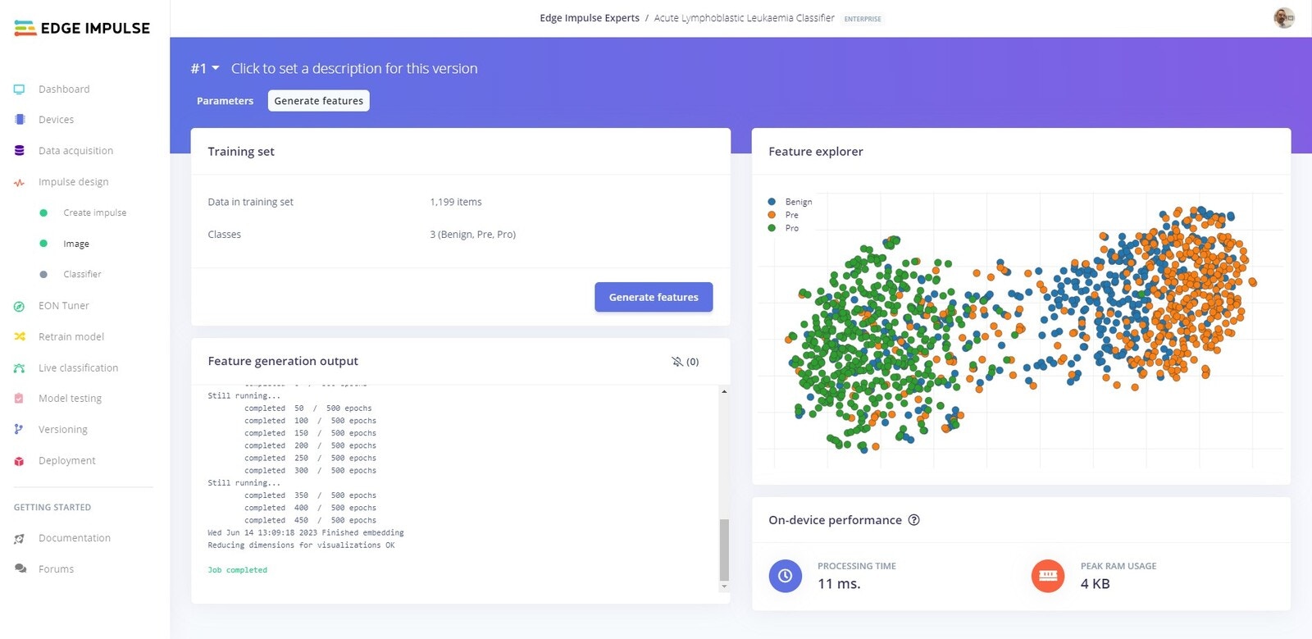1312x639 pixels.
Task: Click the Forums chat icon
Action: (x=20, y=569)
